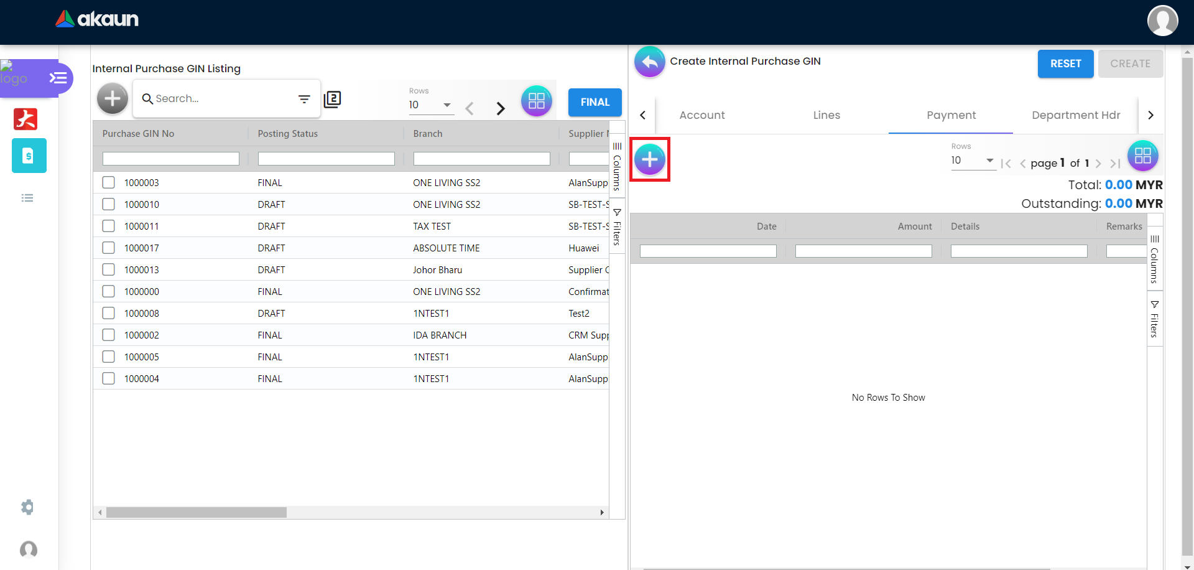Click the red PDF app icon in sidebar

coord(25,118)
